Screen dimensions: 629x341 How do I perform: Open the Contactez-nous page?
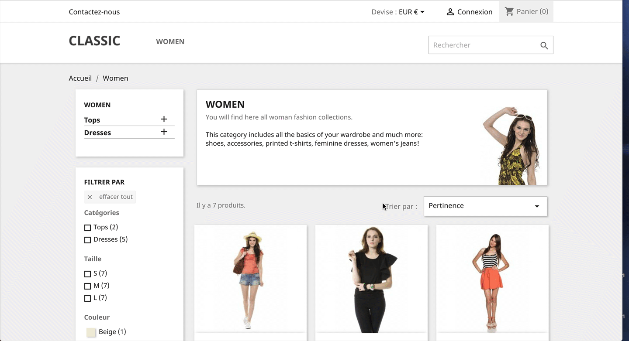(94, 12)
